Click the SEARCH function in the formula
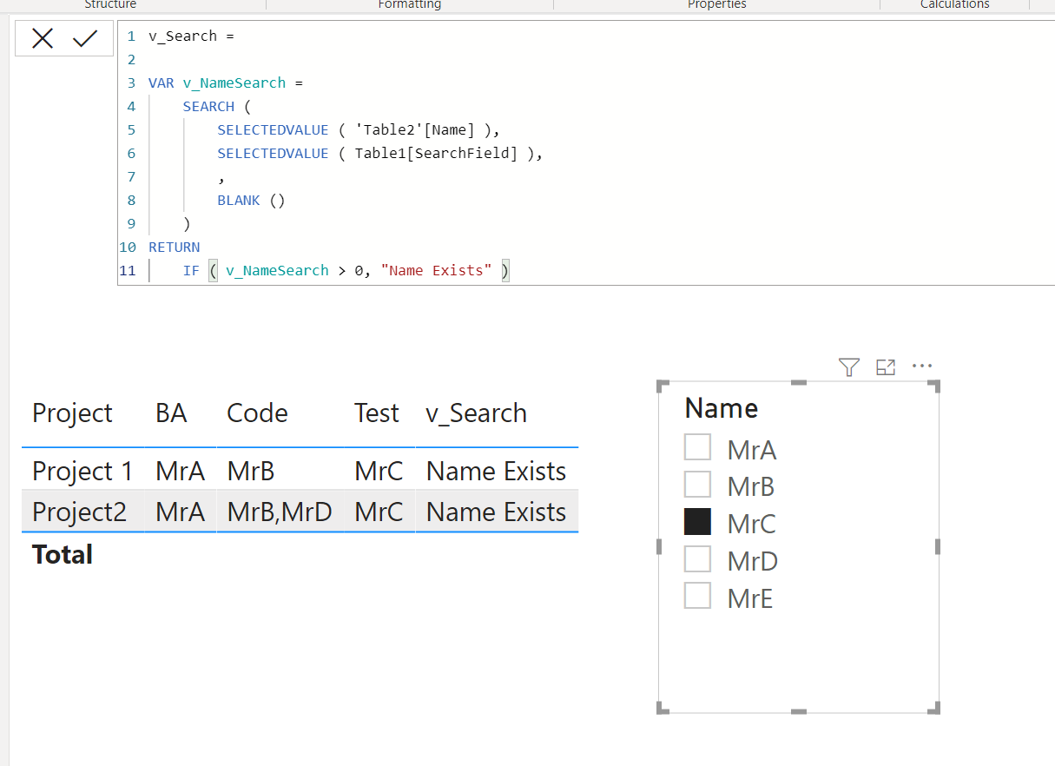The width and height of the screenshot is (1055, 766). (208, 107)
